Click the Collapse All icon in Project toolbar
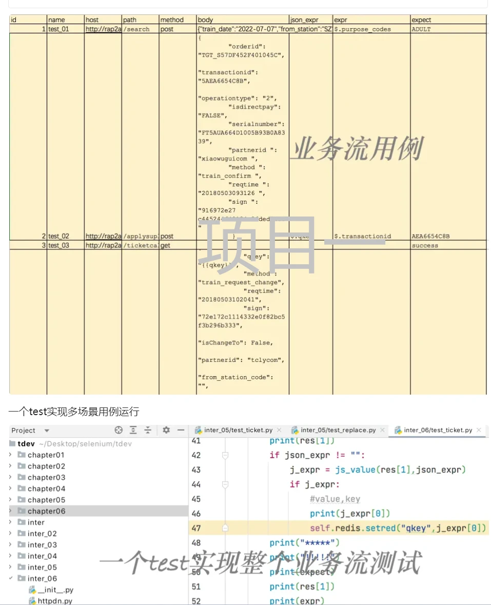The image size is (491, 605). pos(148,430)
